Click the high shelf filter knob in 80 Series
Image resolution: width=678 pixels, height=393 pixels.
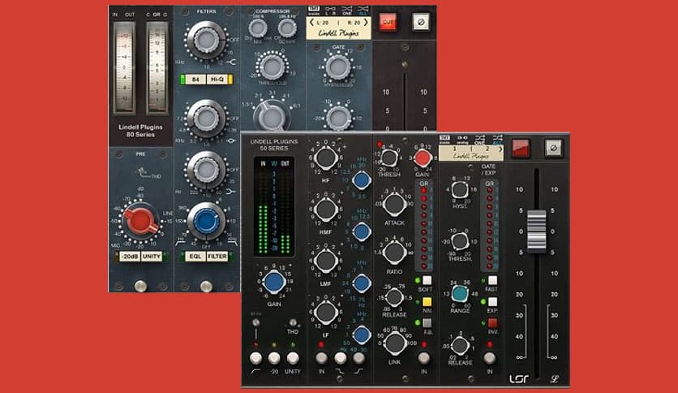(206, 40)
